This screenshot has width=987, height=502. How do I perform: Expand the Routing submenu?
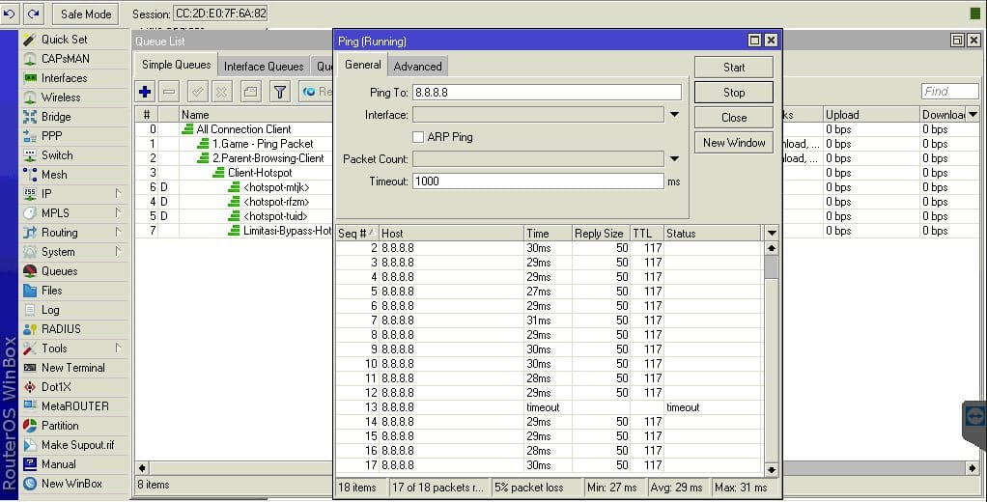(75, 233)
